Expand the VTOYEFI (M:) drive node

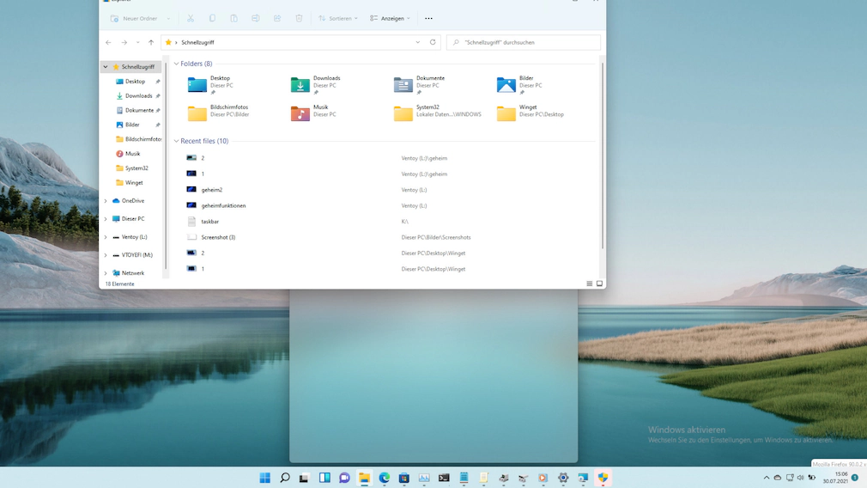tap(106, 255)
